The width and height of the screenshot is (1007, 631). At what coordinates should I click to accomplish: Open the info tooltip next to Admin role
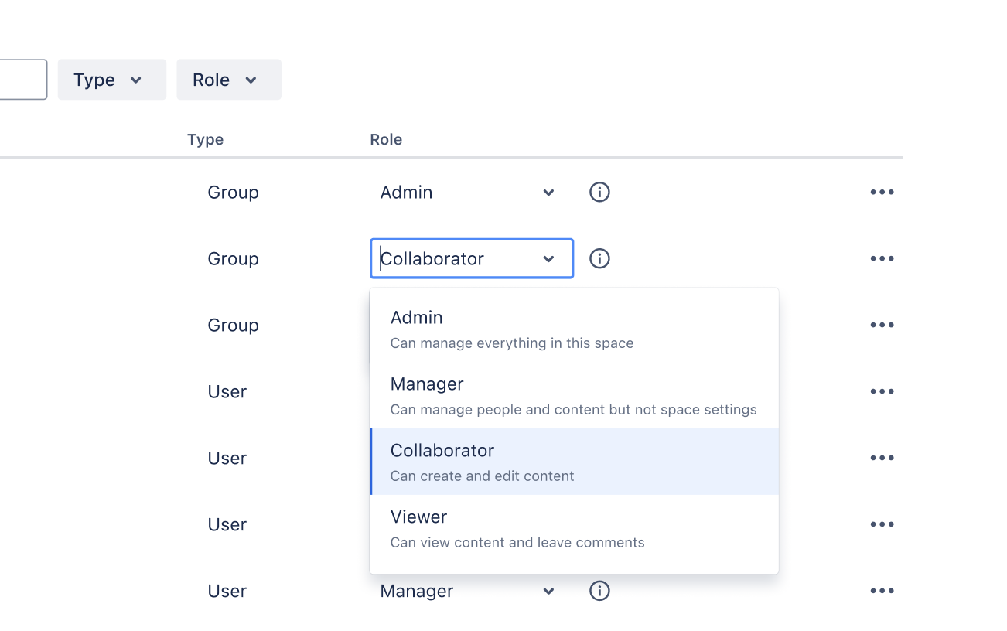(x=599, y=192)
